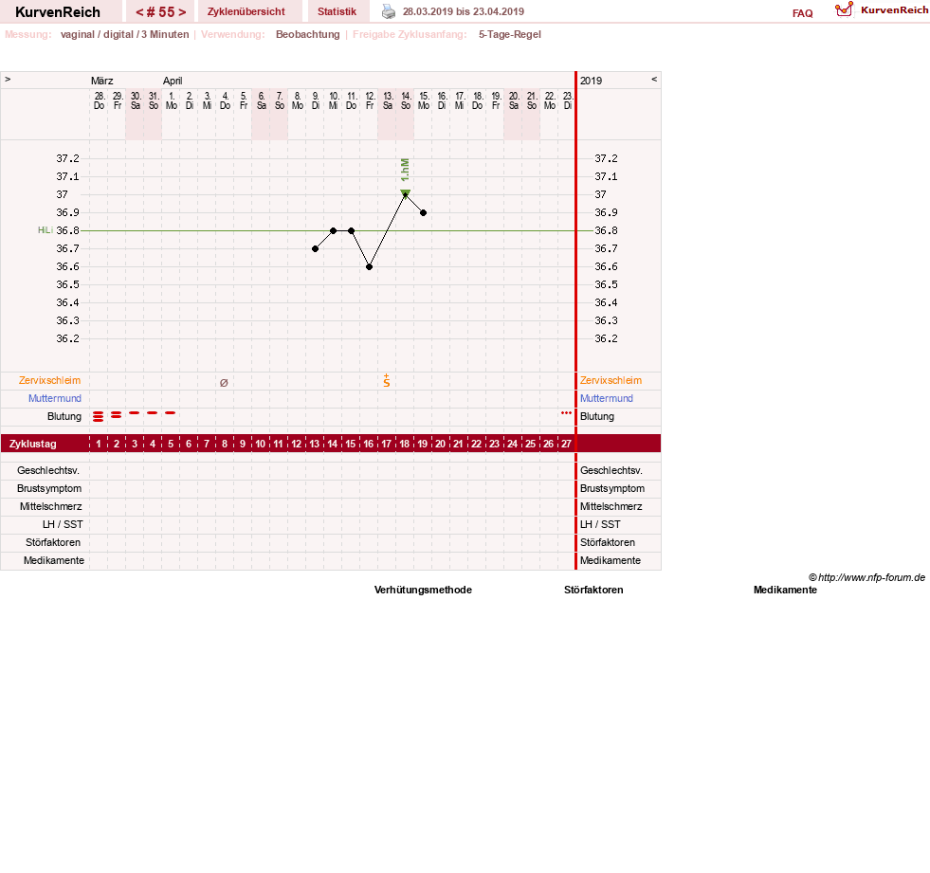Click the right axis label 36.2
Viewport: 930px width, 873px height.
606,338
